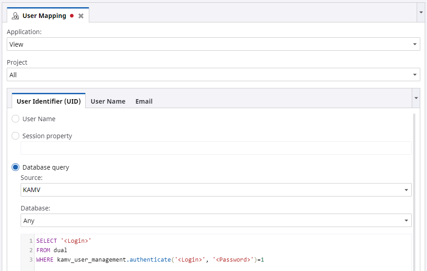427x271 pixels.
Task: Open the tab overflow arrow beside Email tab
Action: coord(415,98)
